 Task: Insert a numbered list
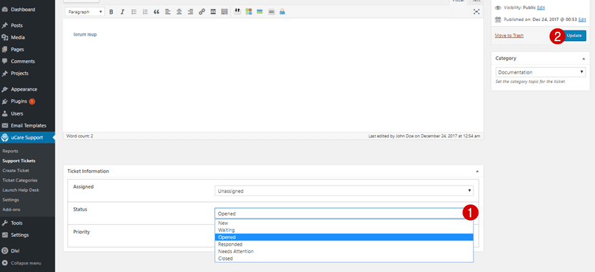pos(145,11)
